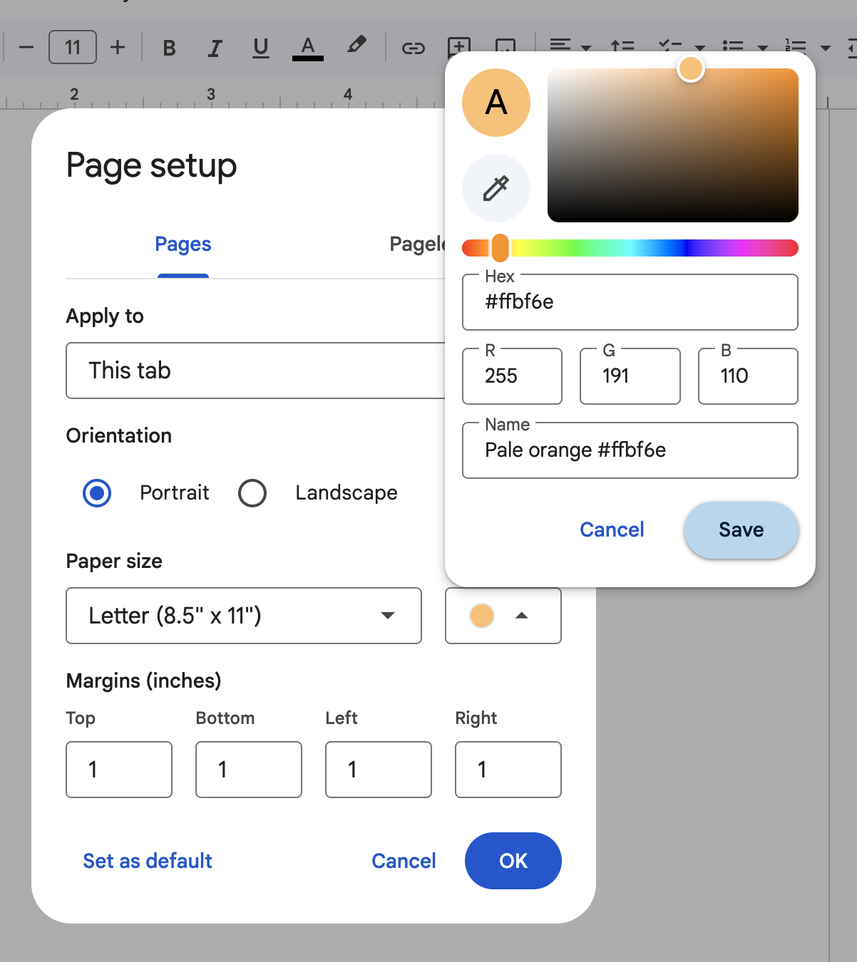Open line and paragraph spacing
Image resolution: width=857 pixels, height=962 pixels.
click(x=622, y=46)
